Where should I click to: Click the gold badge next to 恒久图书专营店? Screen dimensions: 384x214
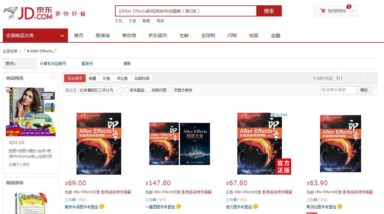[x=255, y=207]
